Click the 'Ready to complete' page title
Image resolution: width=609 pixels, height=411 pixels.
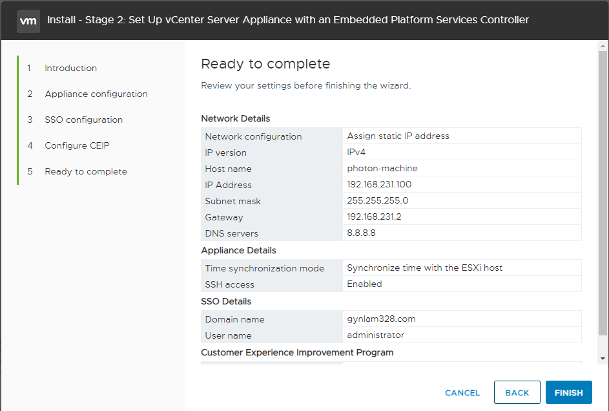point(265,64)
